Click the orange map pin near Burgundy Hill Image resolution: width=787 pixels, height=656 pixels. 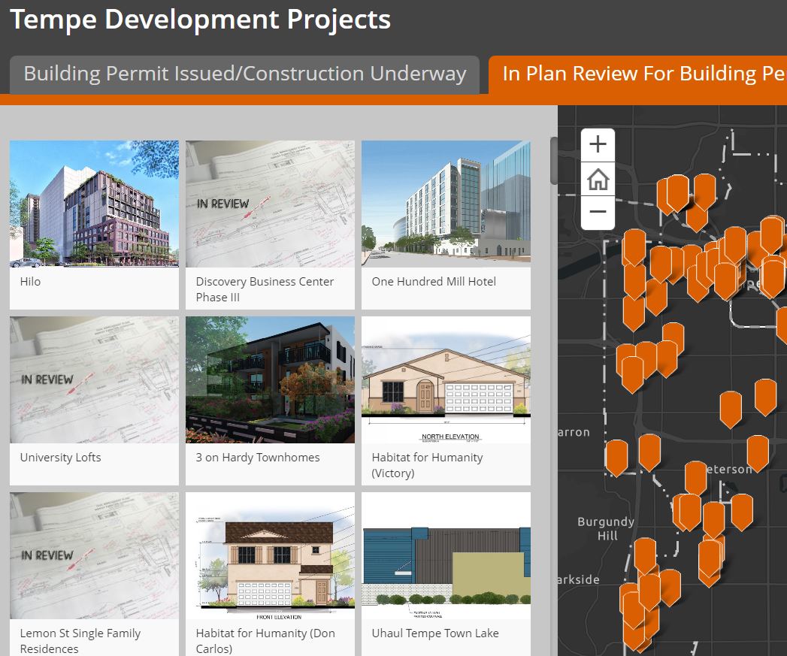(645, 553)
